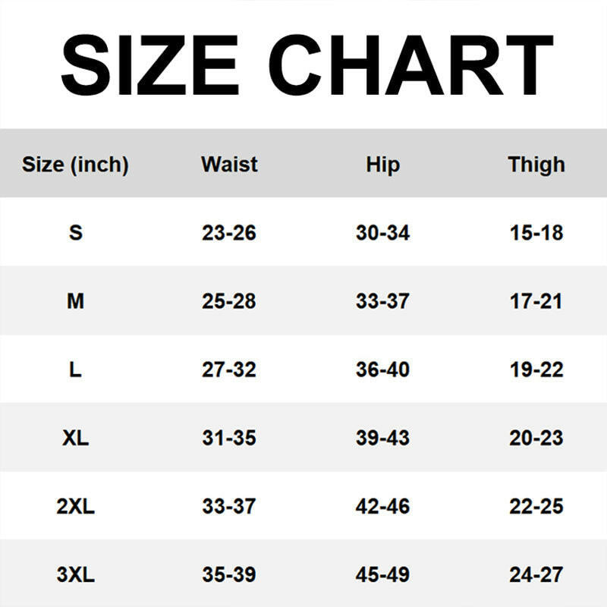Select the XL size row label
Image resolution: width=607 pixels, height=607 pixels.
(75, 438)
